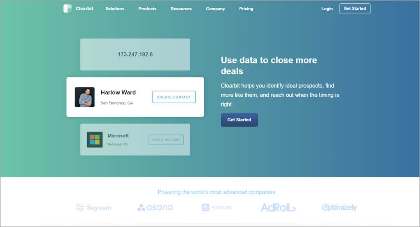This screenshot has width=420, height=227.
Task: Click the Create Contact button
Action: [x=174, y=97]
